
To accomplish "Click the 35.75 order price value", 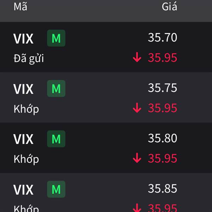I will click(163, 88).
